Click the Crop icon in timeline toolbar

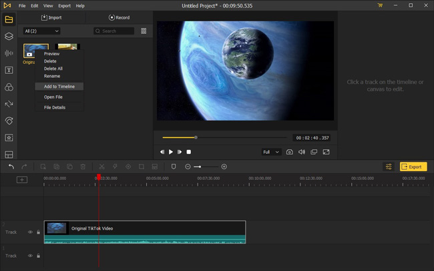click(x=142, y=166)
